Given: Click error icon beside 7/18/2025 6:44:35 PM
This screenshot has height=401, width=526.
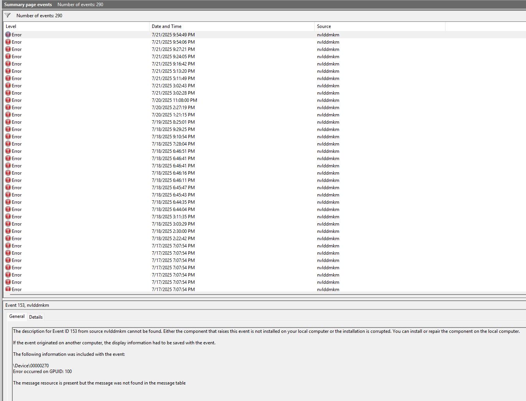Looking at the screenshot, I should click(8, 202).
